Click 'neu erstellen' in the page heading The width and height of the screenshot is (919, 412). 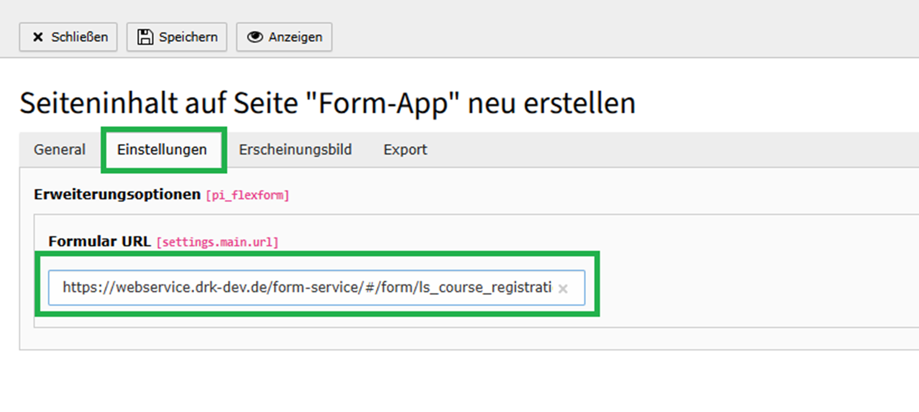[x=551, y=103]
